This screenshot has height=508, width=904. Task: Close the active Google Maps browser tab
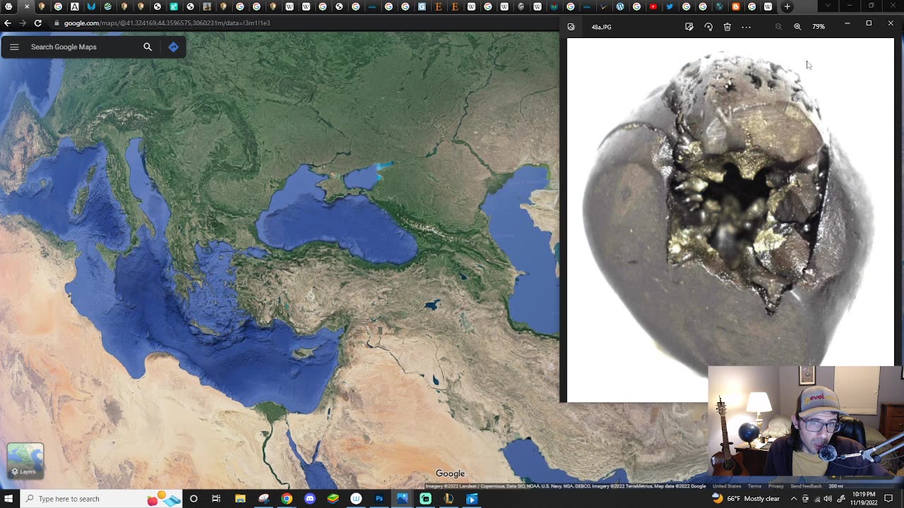pyautogui.click(x=27, y=6)
